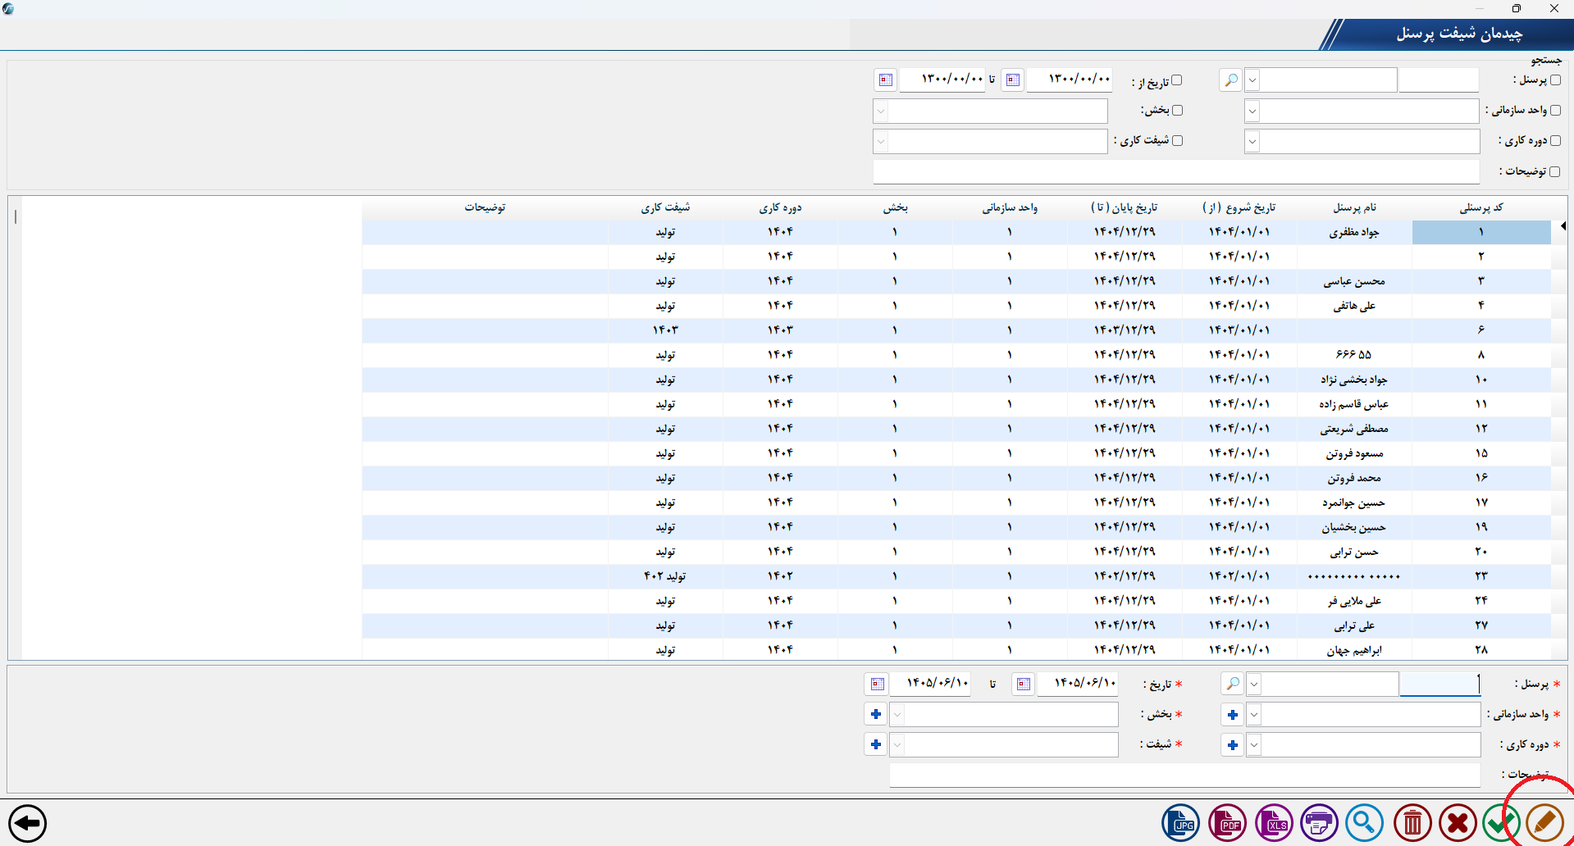The width and height of the screenshot is (1574, 846).
Task: Select row of علی هاتفی
Action: (x=956, y=306)
